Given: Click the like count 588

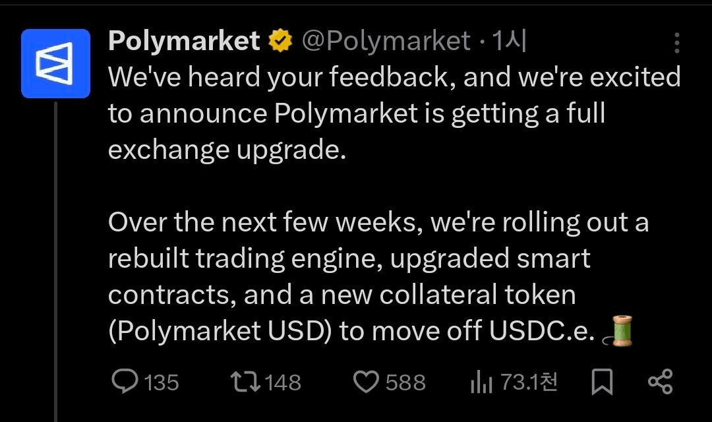Looking at the screenshot, I should tap(405, 382).
